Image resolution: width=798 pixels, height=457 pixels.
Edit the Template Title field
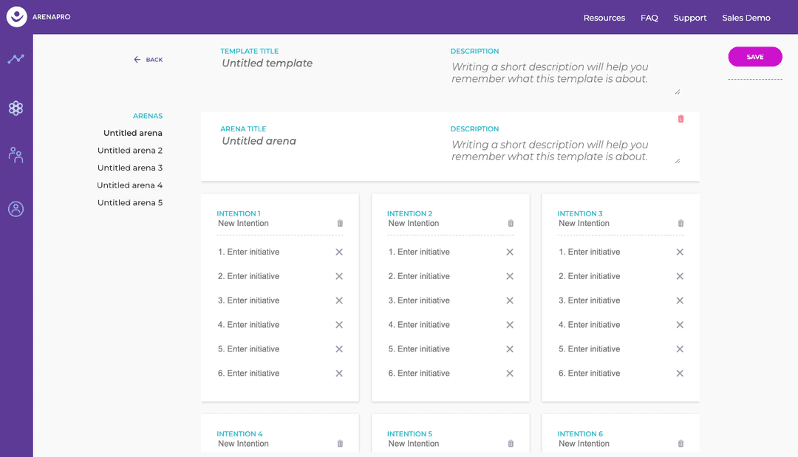(x=266, y=63)
